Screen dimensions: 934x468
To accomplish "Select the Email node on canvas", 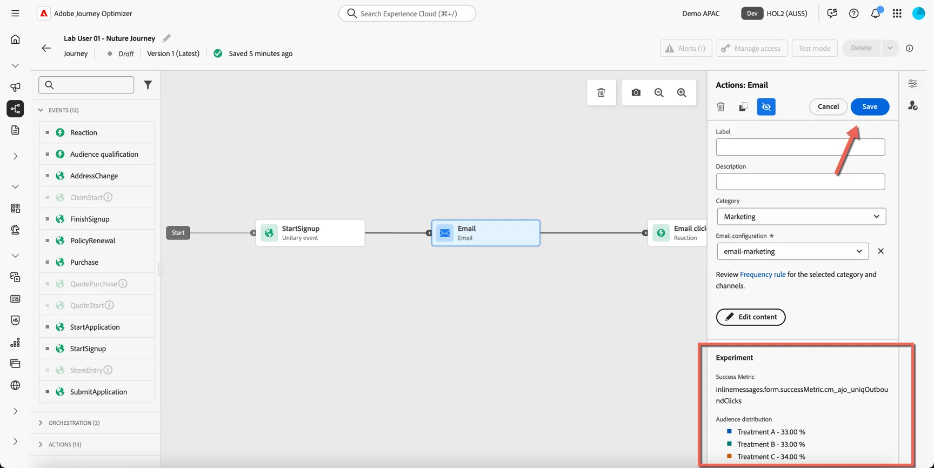I will [485, 233].
